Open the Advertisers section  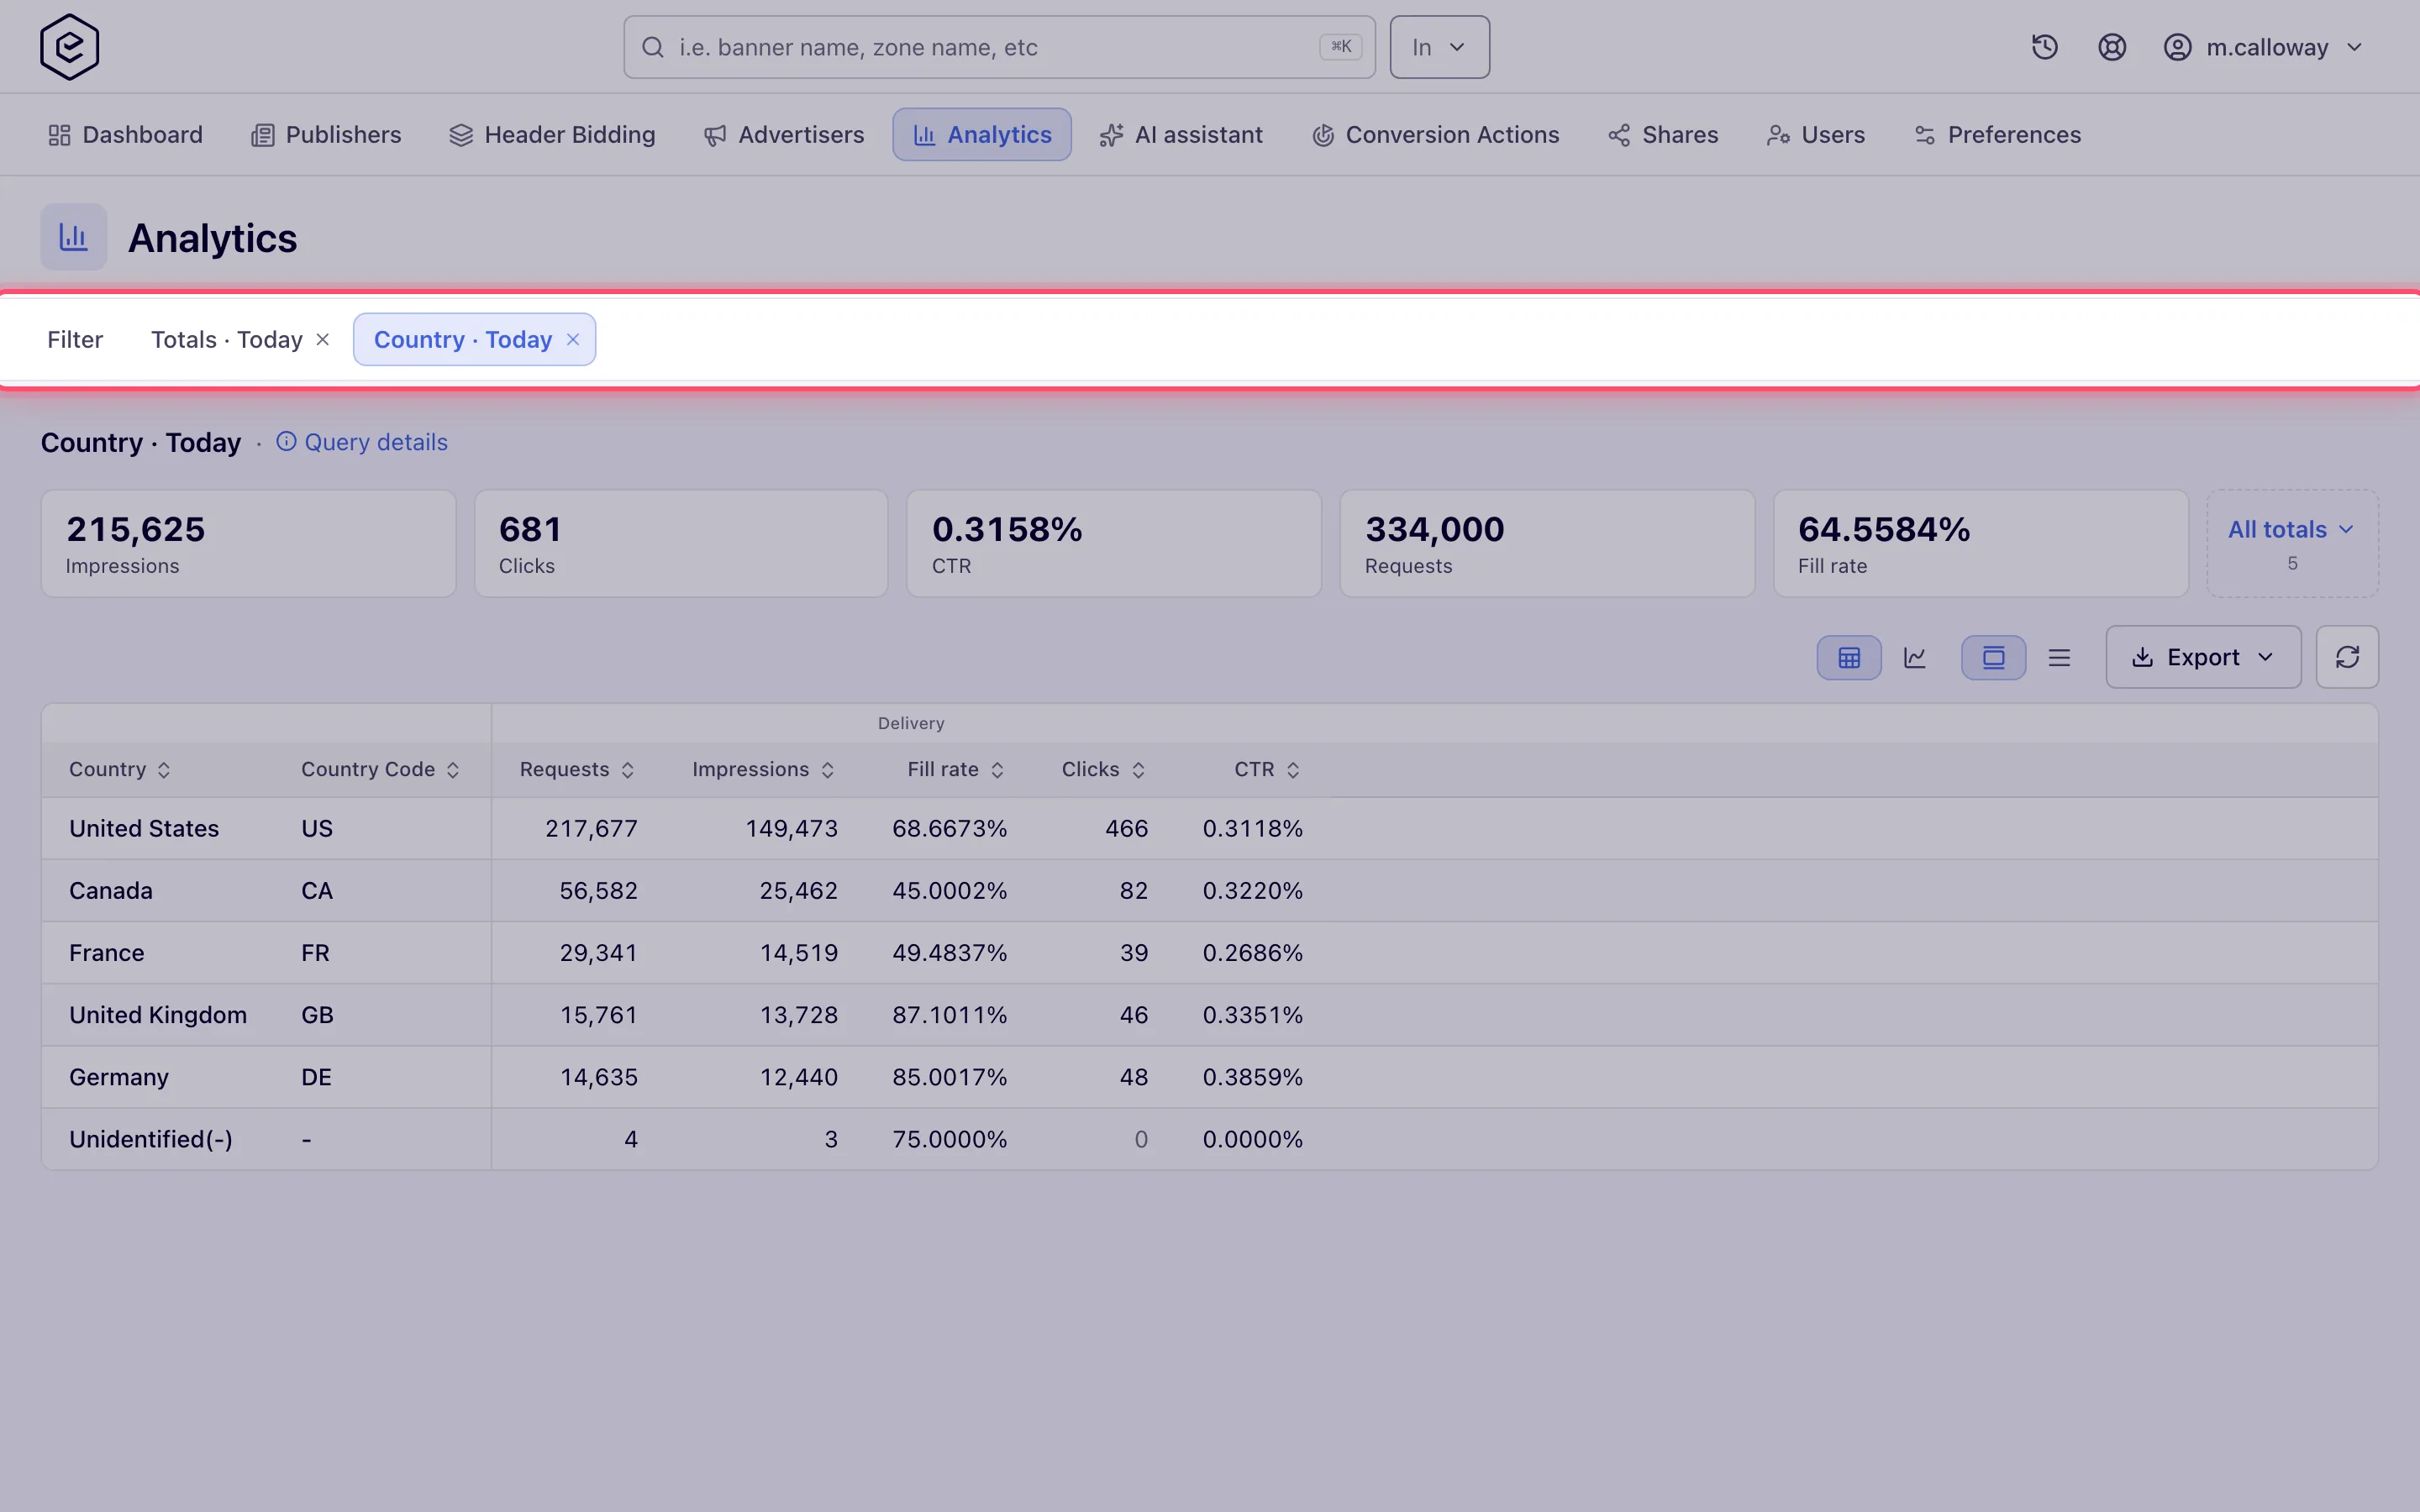point(784,135)
